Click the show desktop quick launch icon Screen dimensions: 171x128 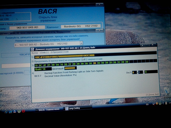[x=10, y=112]
